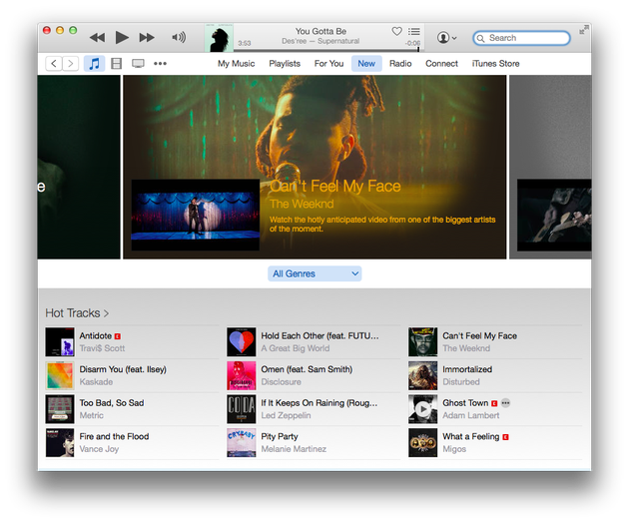Open the My Music tab
This screenshot has height=523, width=629.
pyautogui.click(x=237, y=63)
